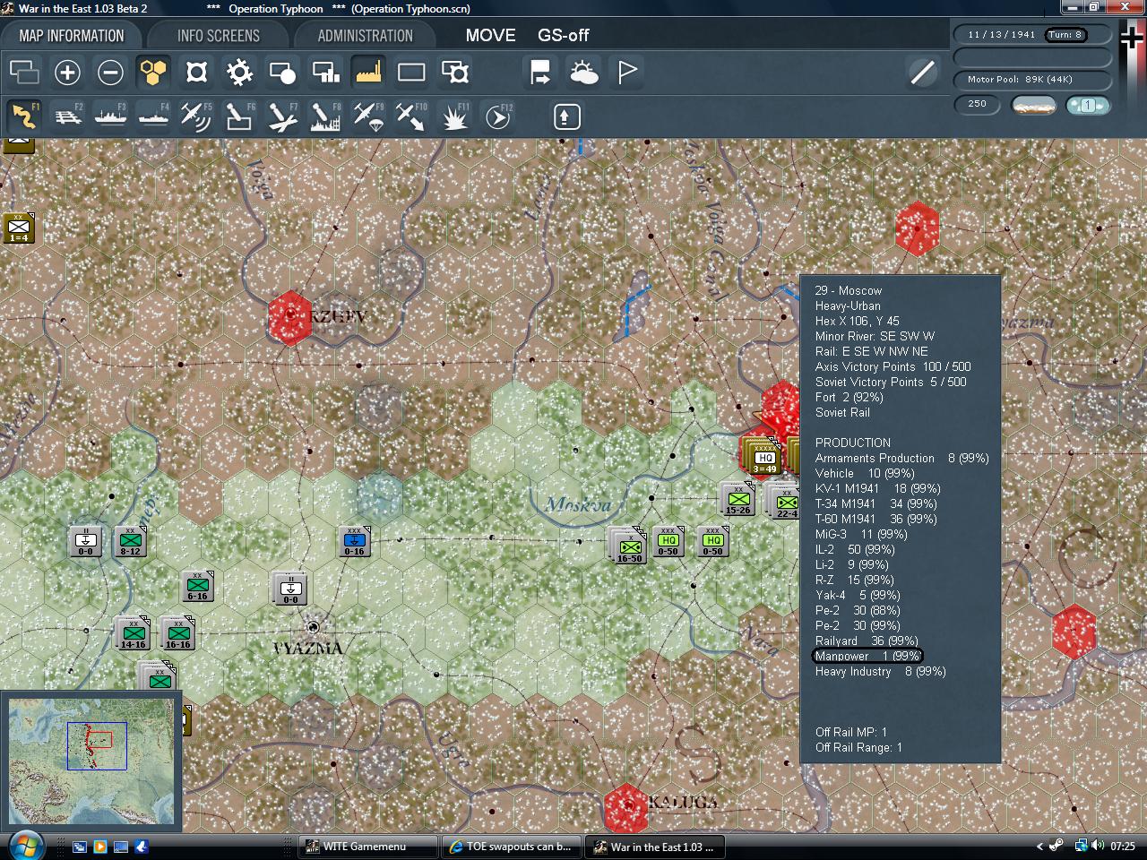The width and height of the screenshot is (1147, 860).
Task: Select F5 air recon mode icon
Action: point(196,116)
